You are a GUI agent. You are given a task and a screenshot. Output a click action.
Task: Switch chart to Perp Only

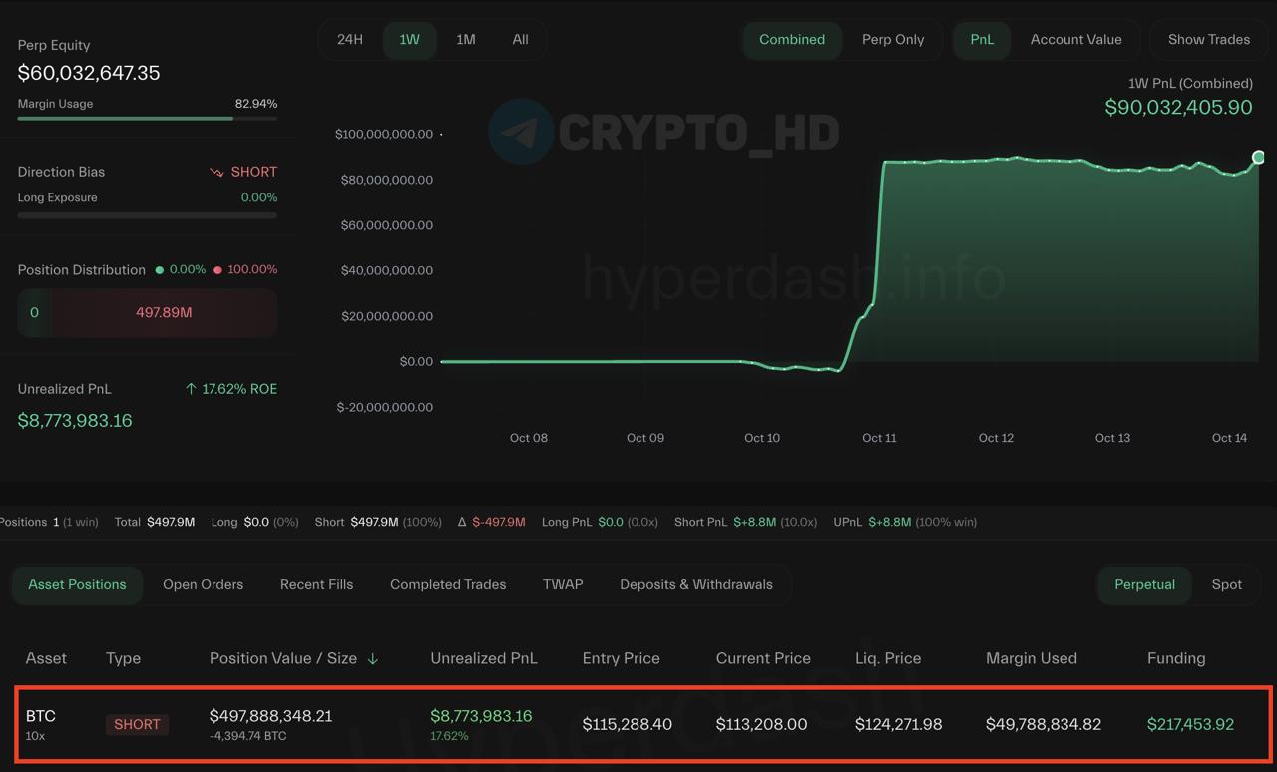(892, 40)
